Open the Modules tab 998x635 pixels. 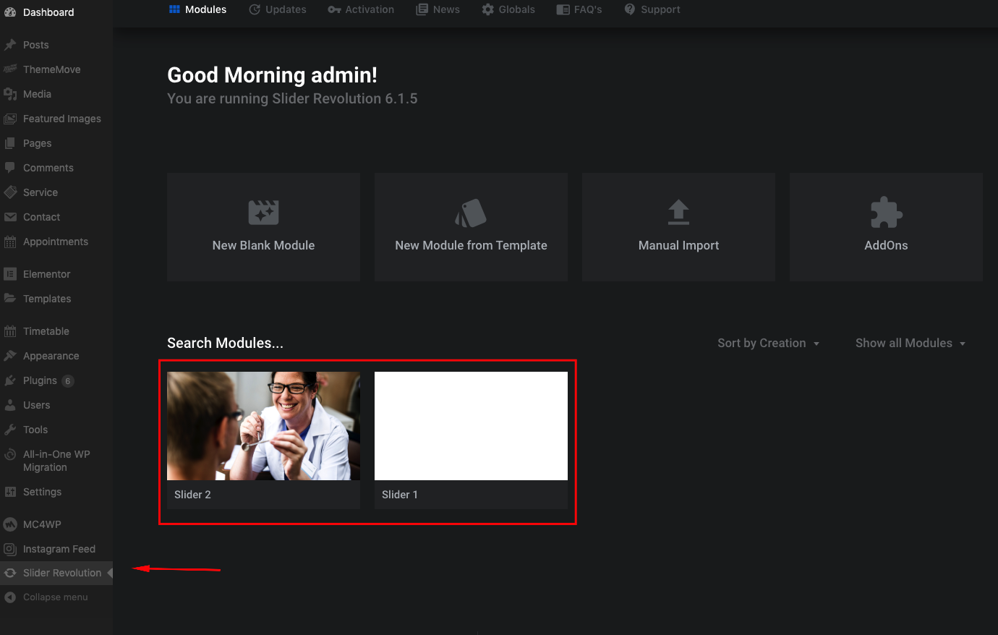point(197,9)
